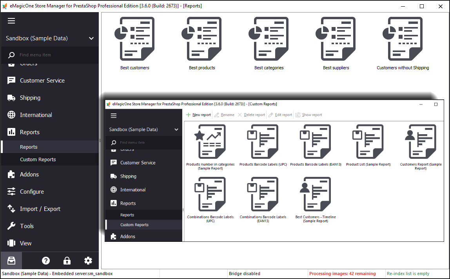Click Delete report toolbar button
Screen dimensions: 450x279
pyautogui.click(x=251, y=115)
